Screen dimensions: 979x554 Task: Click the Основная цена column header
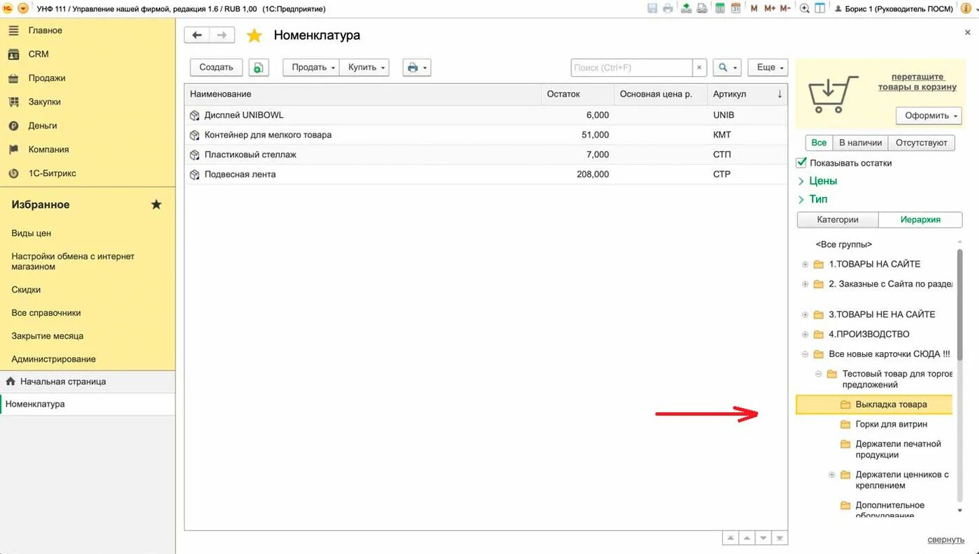click(x=660, y=94)
